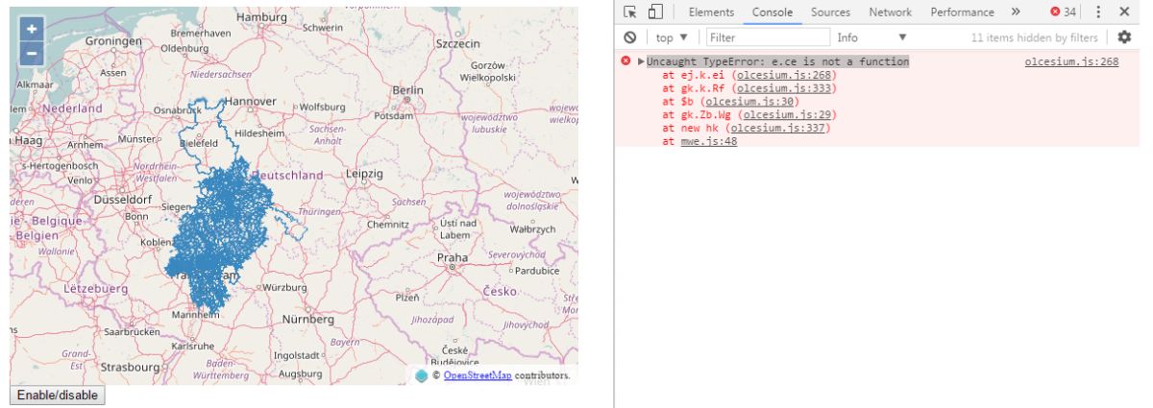Click the Cesium globe logo in attribution

pyautogui.click(x=422, y=375)
